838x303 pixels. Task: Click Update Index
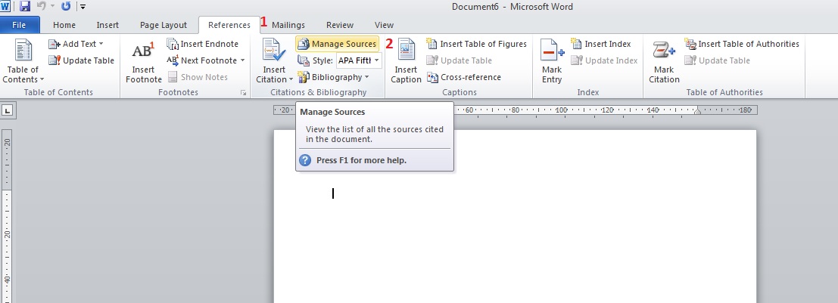(x=604, y=60)
